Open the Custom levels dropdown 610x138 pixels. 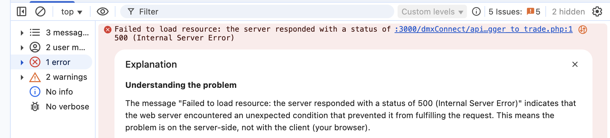432,12
